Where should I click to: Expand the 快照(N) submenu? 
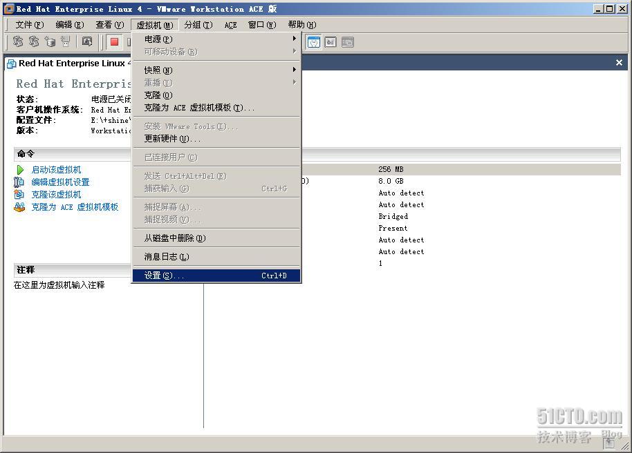tap(216, 70)
